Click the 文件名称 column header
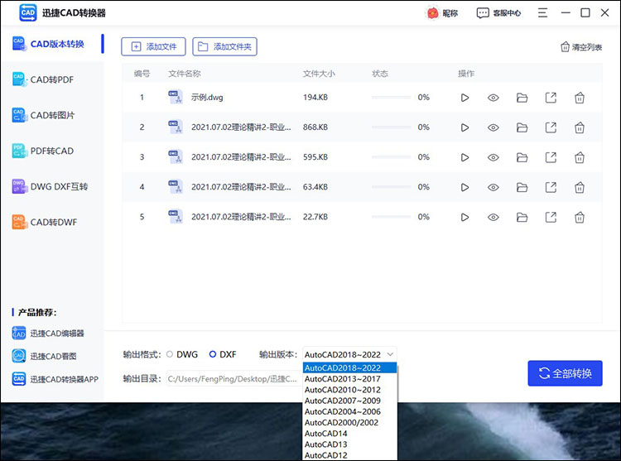Viewport: 621px width, 461px height. pos(185,74)
